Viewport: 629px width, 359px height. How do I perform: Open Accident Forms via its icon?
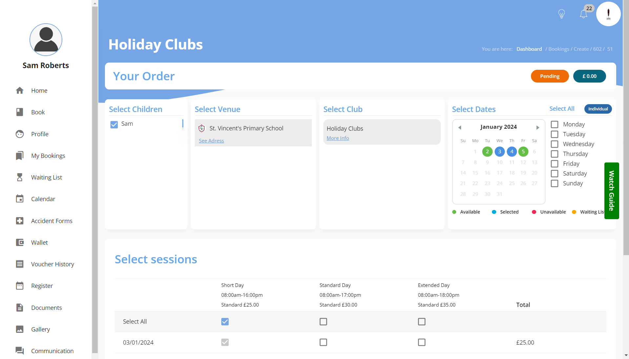(20, 221)
